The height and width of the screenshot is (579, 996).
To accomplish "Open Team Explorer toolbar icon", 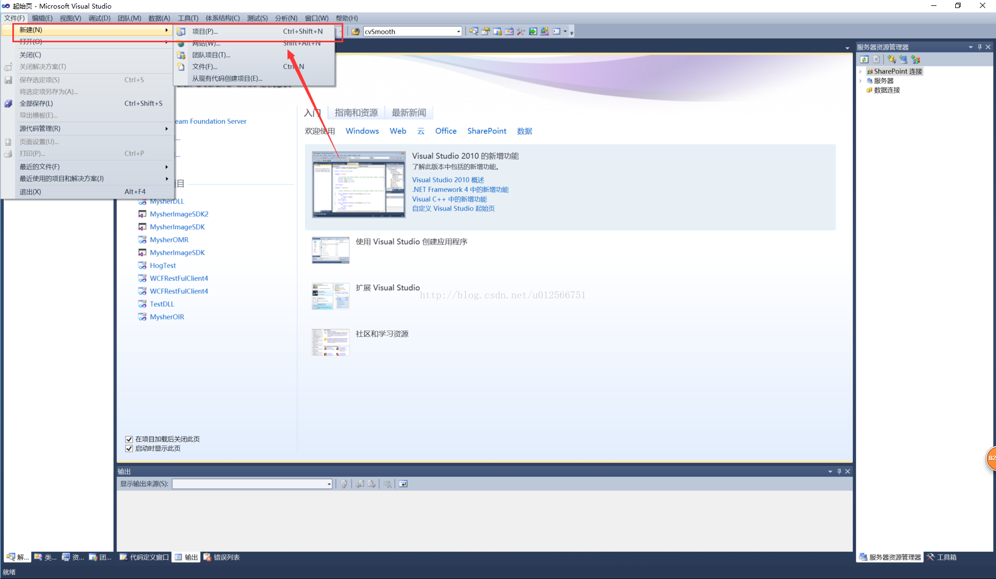I will [x=497, y=32].
